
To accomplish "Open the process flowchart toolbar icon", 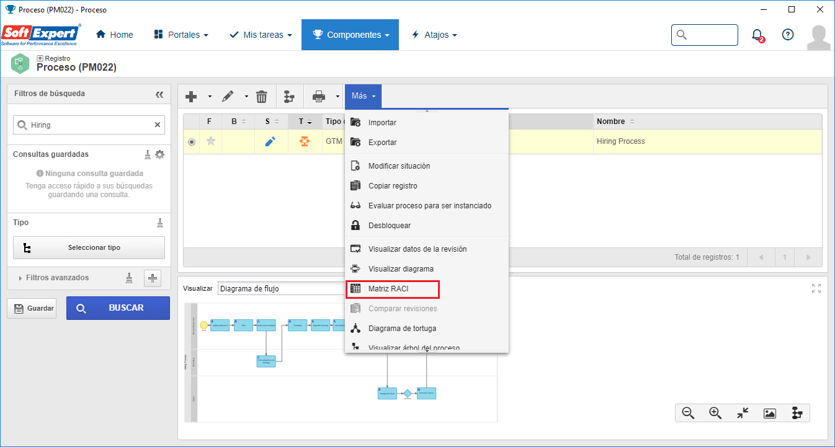I will 288,97.
